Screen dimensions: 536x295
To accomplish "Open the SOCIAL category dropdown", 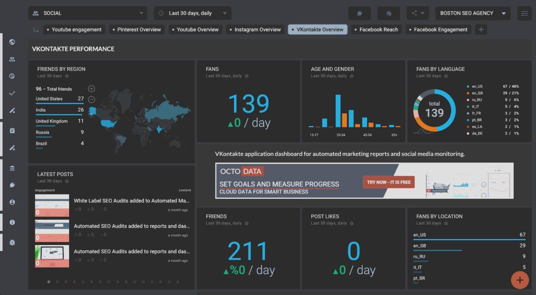I will pyautogui.click(x=88, y=13).
